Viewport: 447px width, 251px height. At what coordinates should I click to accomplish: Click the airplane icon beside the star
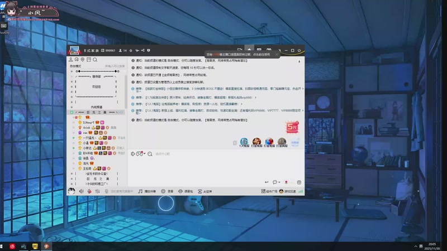point(137,51)
